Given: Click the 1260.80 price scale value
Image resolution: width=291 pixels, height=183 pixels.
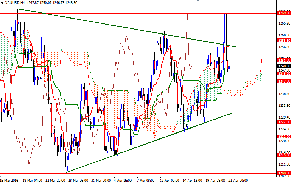Looking at the screenshot, I should (x=284, y=35).
